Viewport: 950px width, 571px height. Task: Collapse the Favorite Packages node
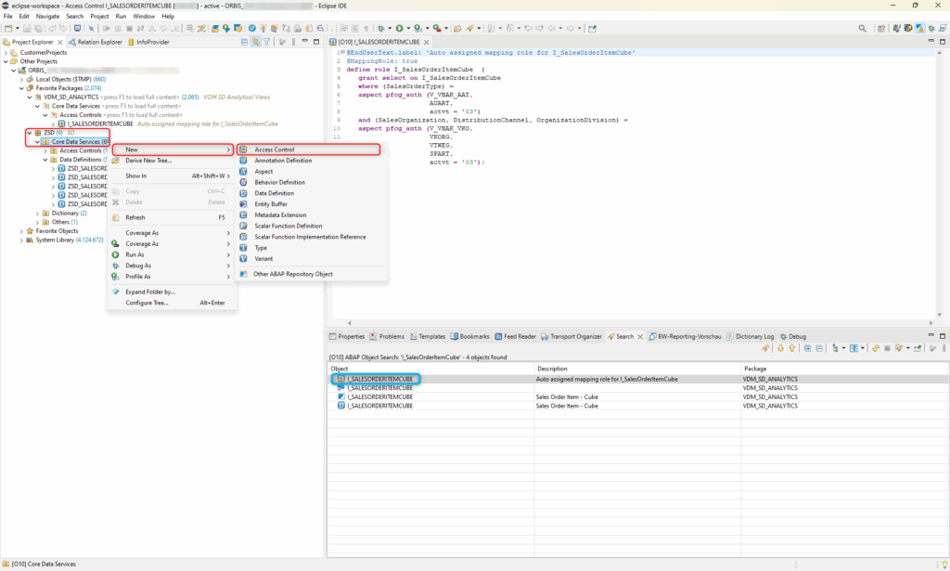pos(21,88)
